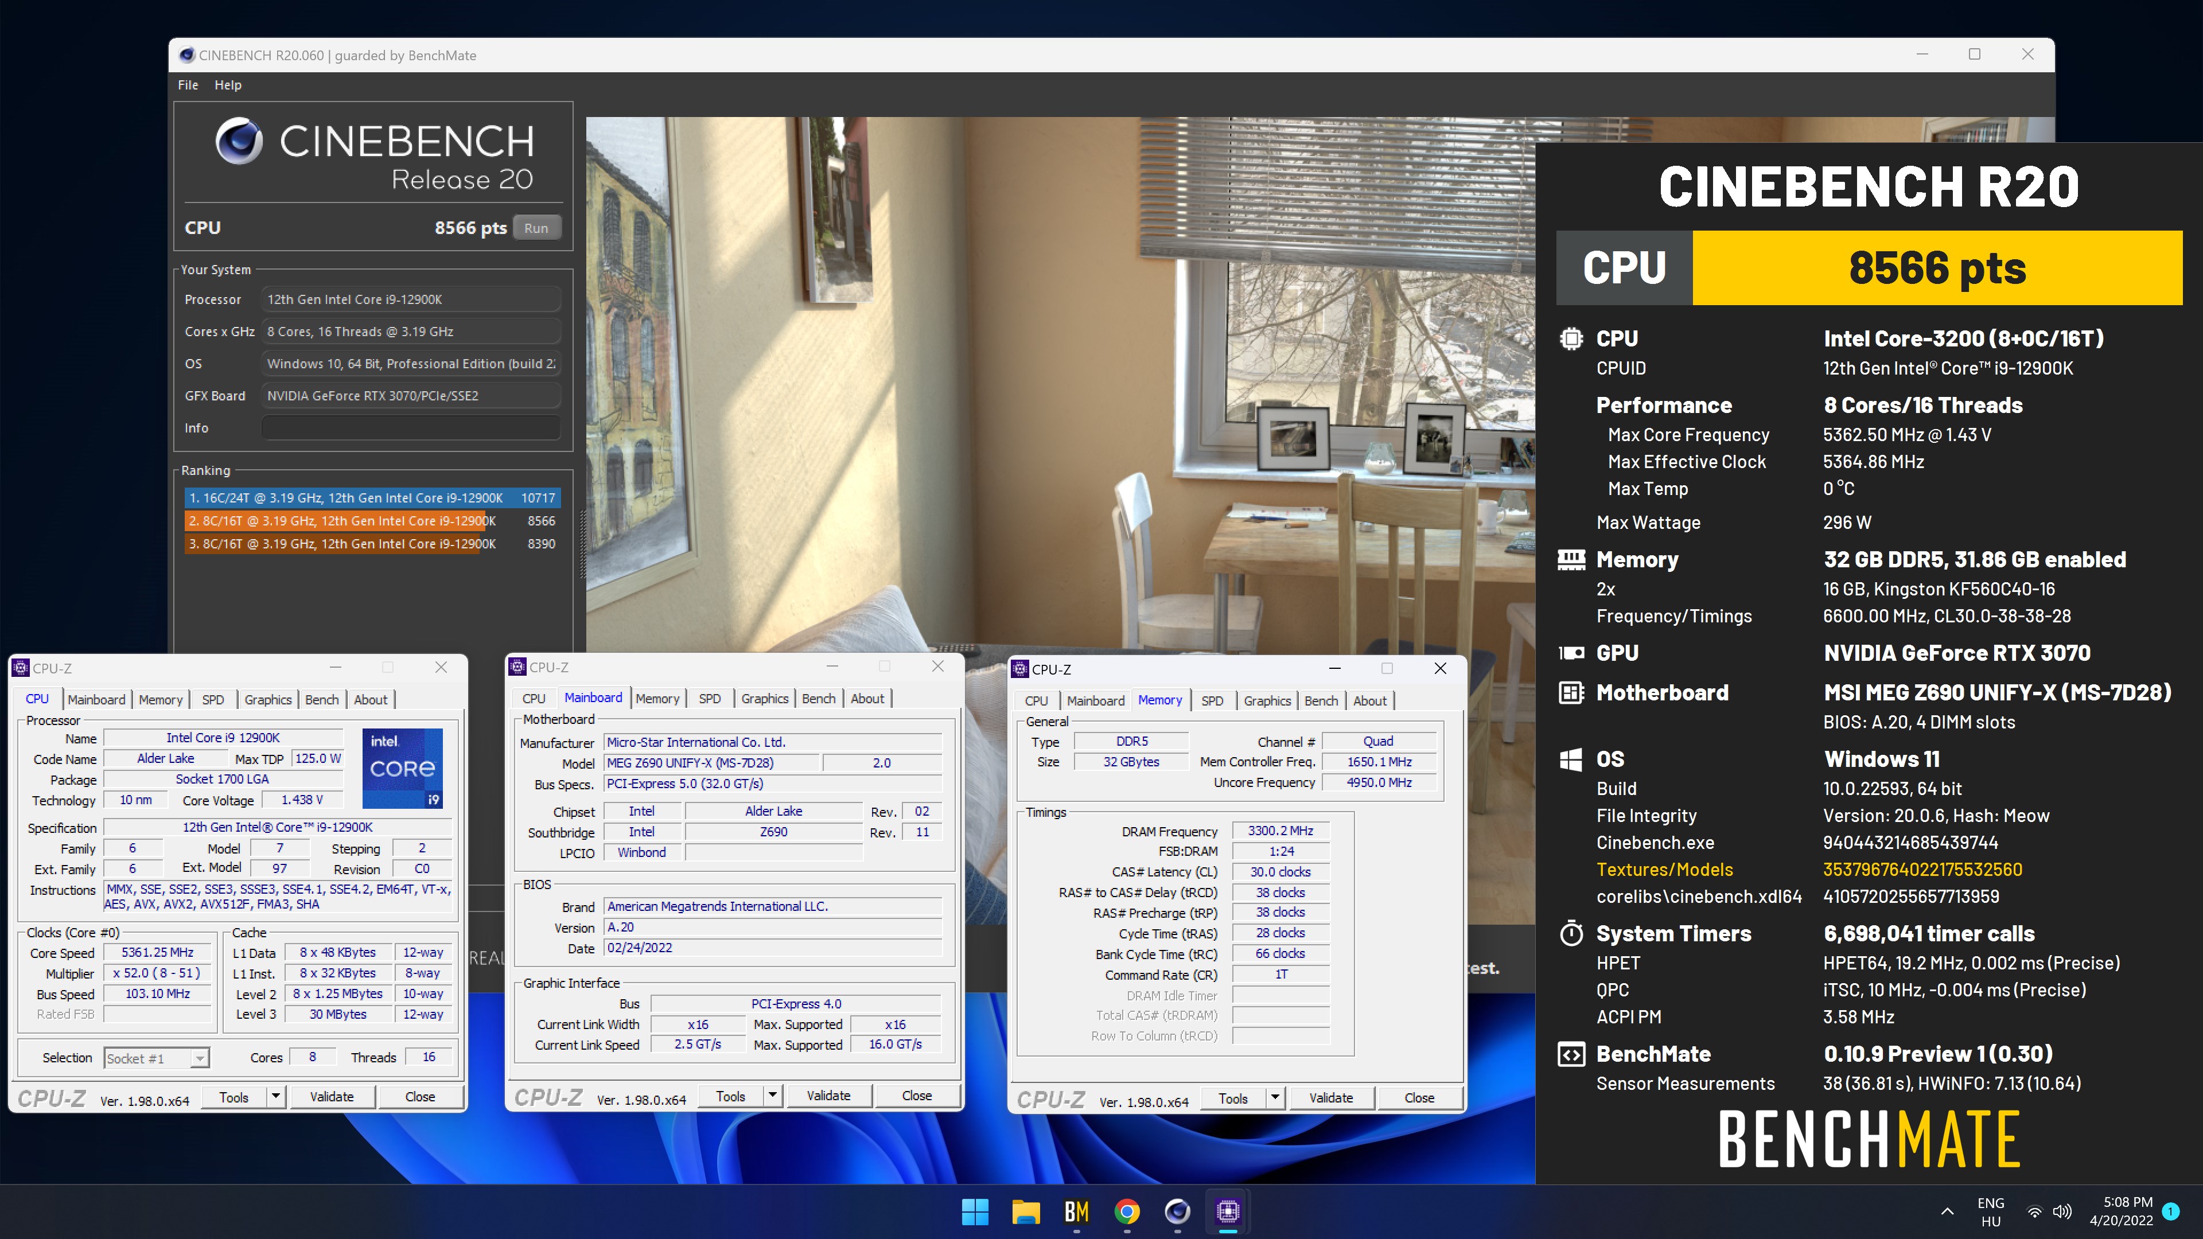
Task: Click Tools button in right CPU-Z window
Action: coord(1233,1099)
